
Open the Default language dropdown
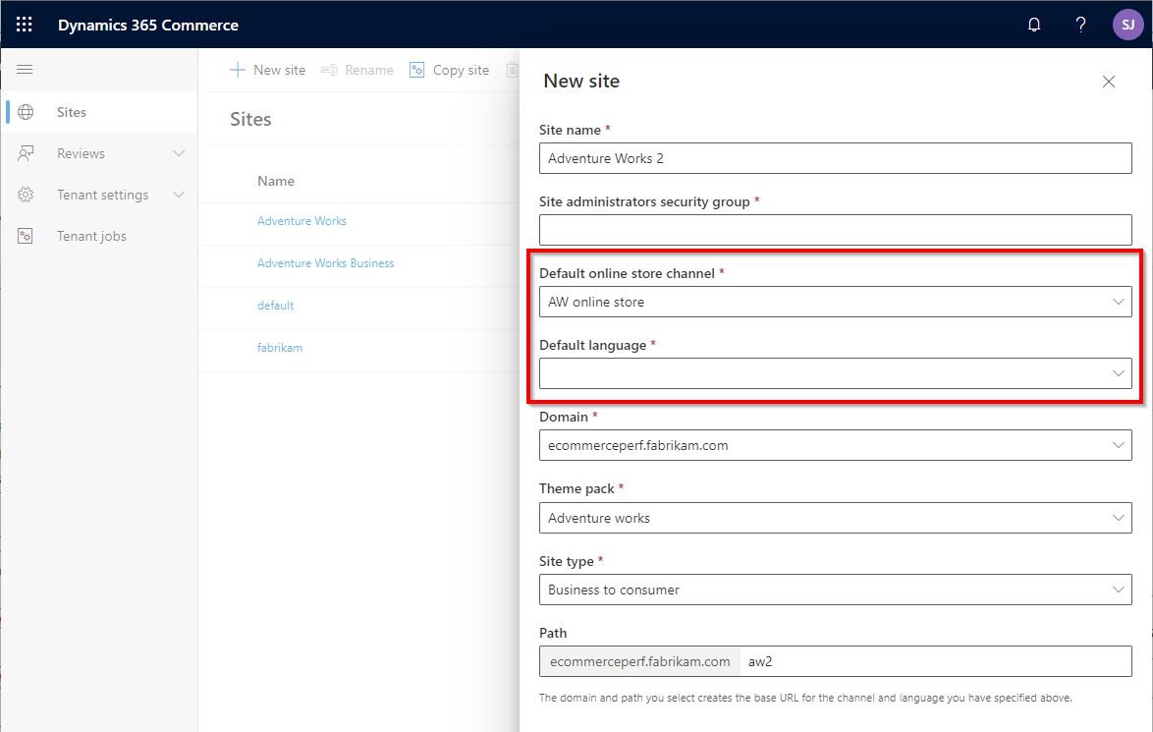point(836,373)
